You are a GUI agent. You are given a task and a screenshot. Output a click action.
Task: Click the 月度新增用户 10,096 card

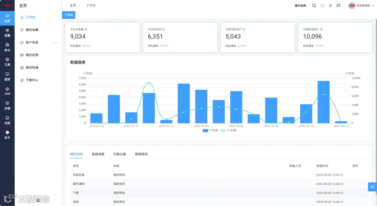click(x=336, y=38)
